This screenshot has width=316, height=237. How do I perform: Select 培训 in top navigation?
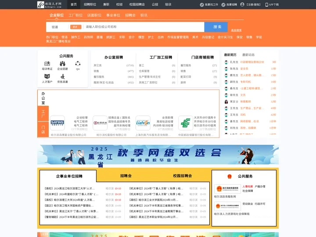[x=168, y=4]
